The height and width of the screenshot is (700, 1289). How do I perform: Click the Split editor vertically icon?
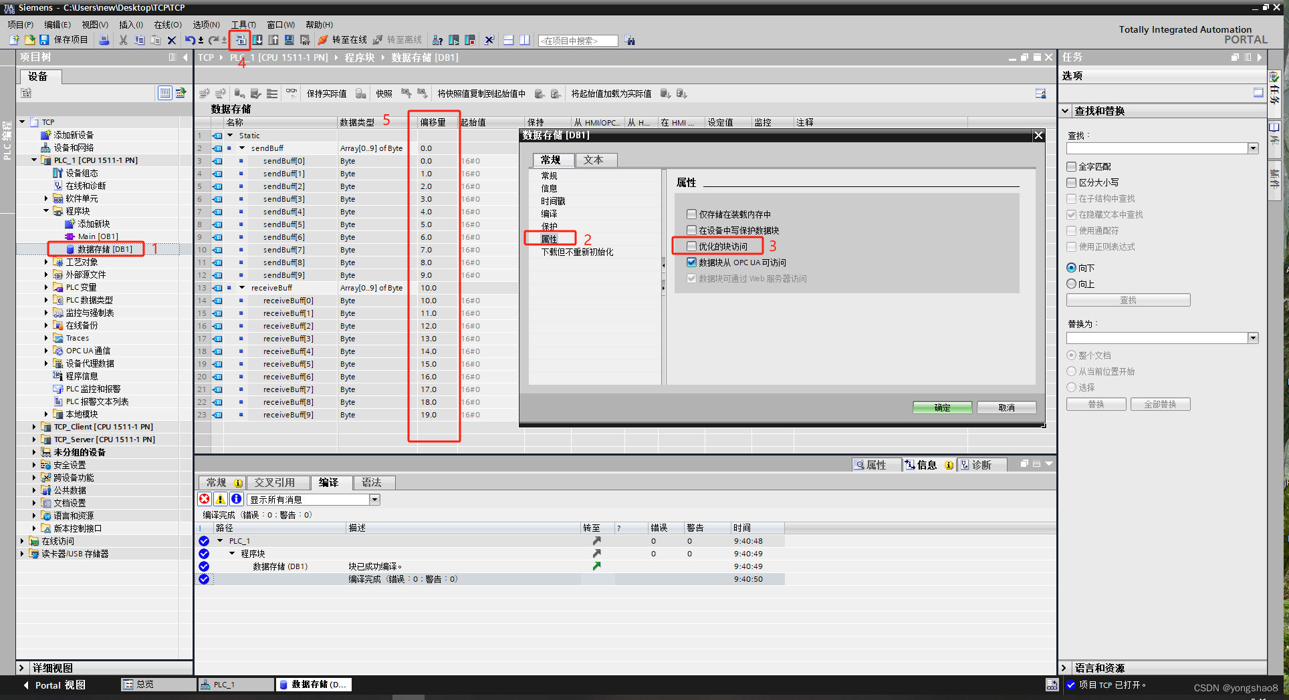tap(525, 40)
